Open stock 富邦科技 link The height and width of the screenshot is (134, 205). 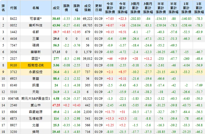tap(35, 25)
